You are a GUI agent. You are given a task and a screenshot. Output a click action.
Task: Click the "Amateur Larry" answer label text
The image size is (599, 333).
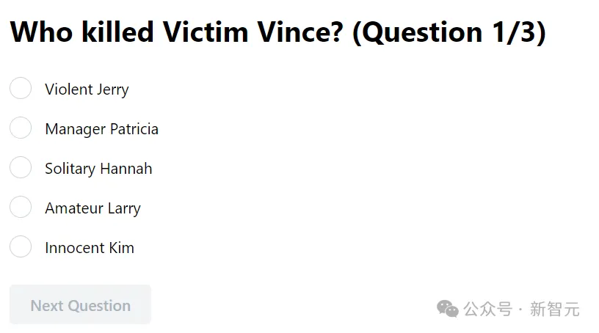[x=92, y=208]
